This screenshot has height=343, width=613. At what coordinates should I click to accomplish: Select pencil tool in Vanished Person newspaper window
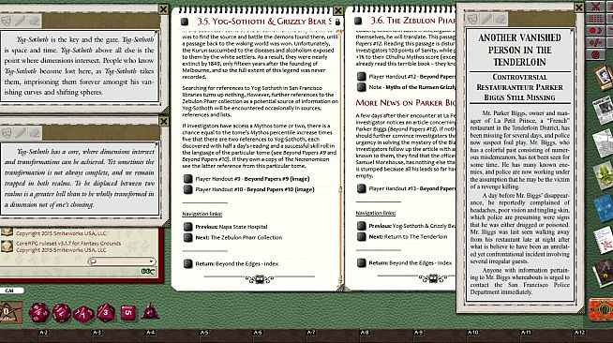point(486,19)
